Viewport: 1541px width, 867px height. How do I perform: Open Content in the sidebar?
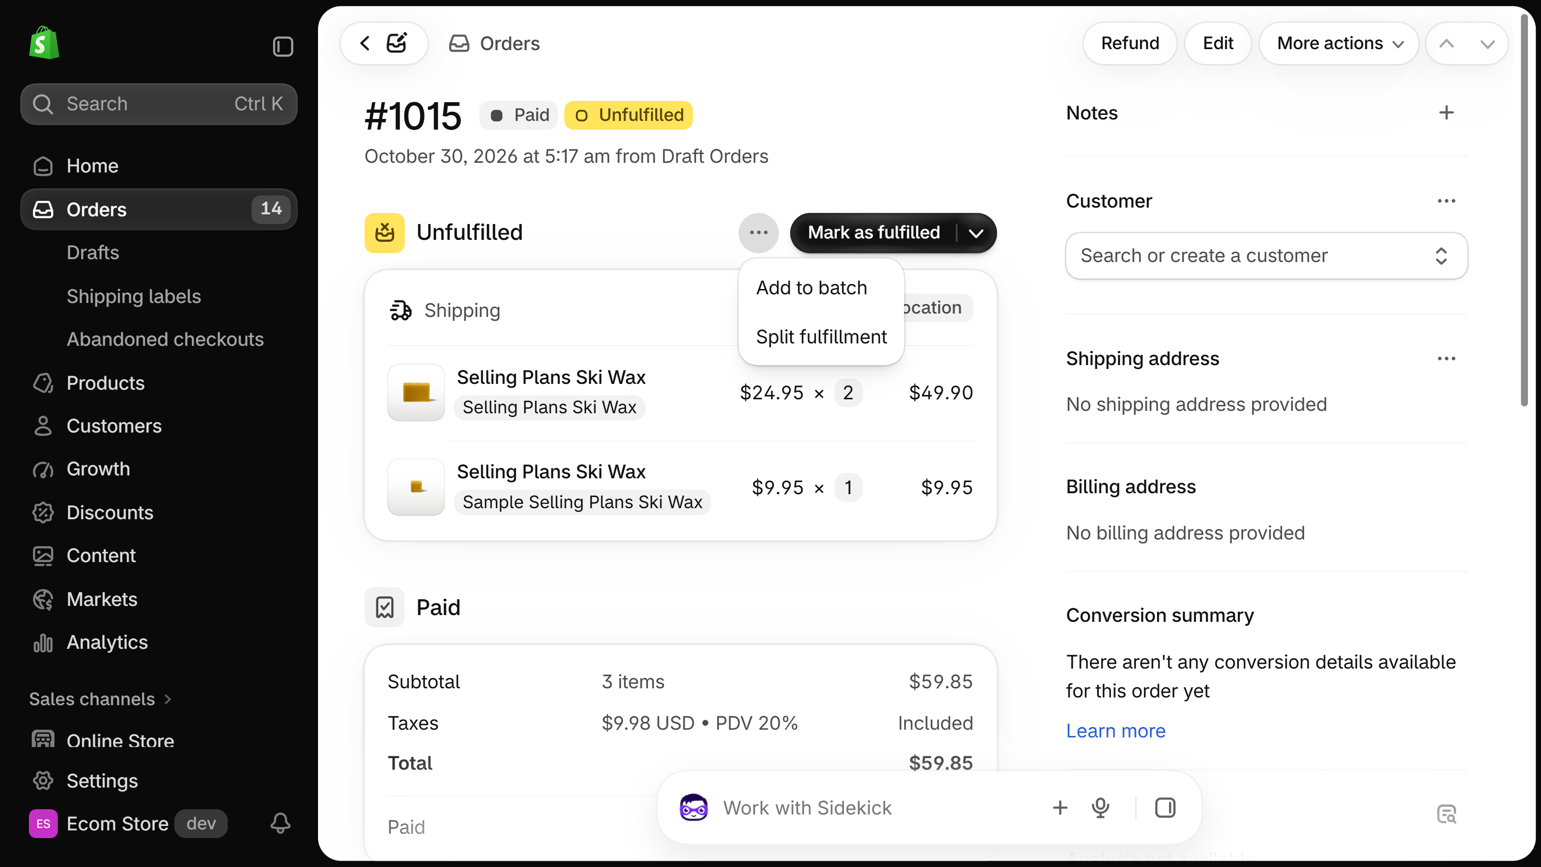pyautogui.click(x=159, y=556)
